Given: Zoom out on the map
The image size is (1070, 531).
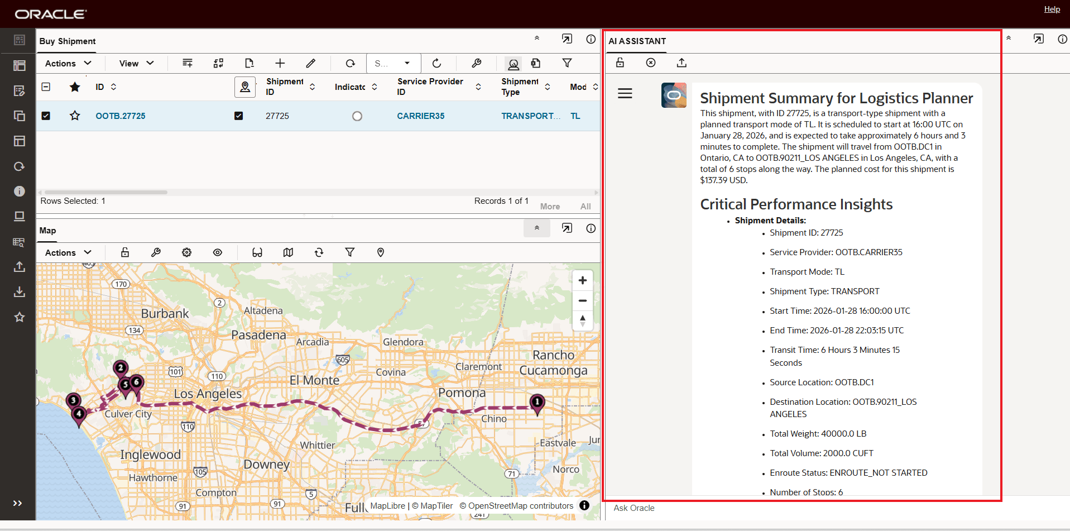Looking at the screenshot, I should tap(583, 300).
